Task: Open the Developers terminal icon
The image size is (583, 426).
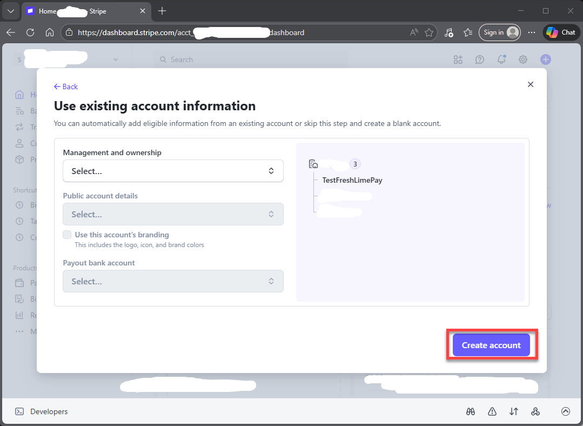Action: pyautogui.click(x=19, y=411)
